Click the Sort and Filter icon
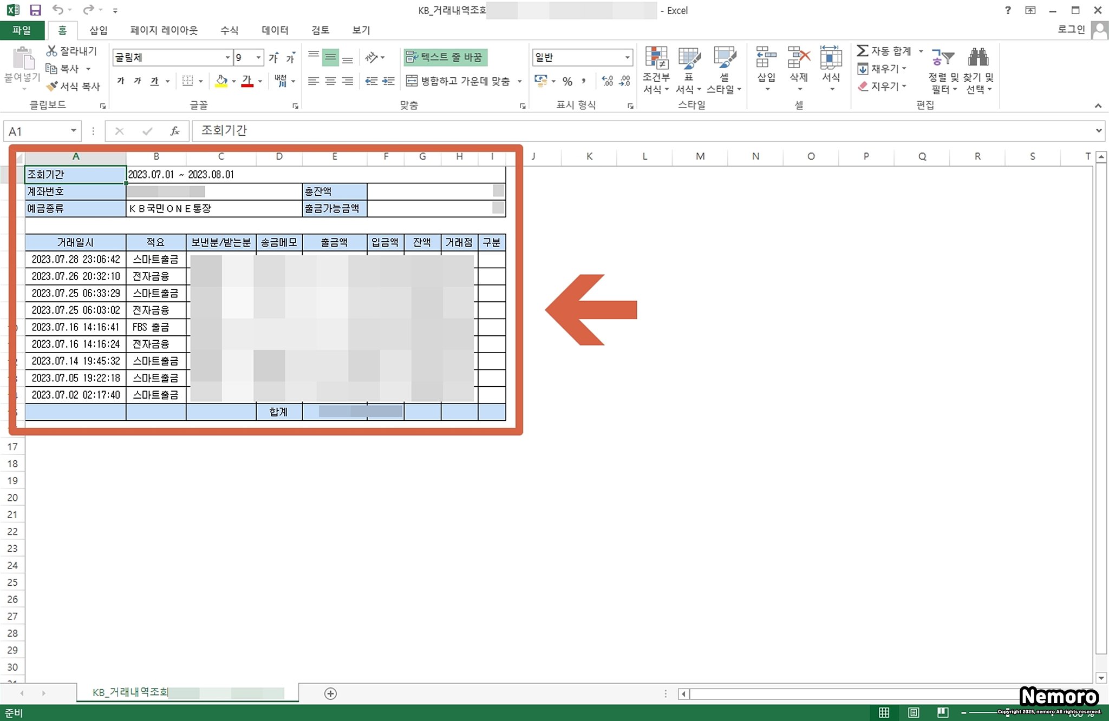 tap(942, 57)
